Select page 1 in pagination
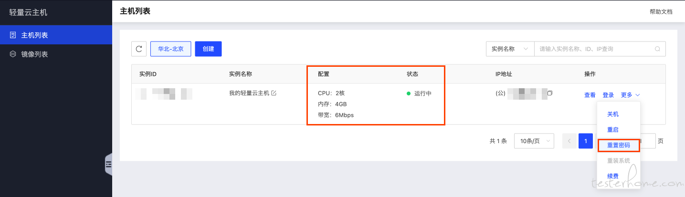 click(585, 141)
